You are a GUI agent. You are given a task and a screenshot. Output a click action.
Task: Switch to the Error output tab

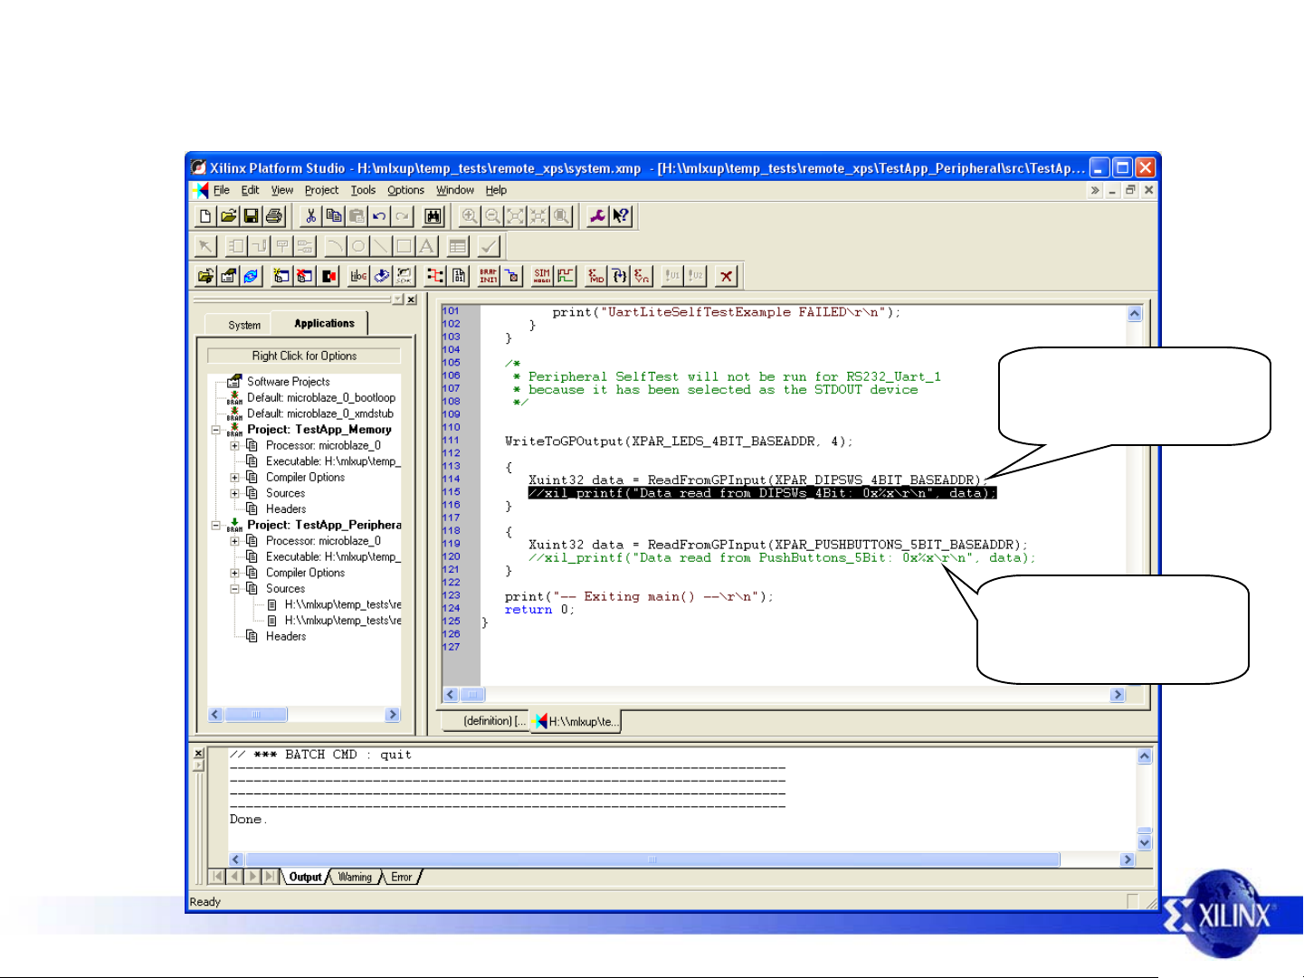point(401,877)
